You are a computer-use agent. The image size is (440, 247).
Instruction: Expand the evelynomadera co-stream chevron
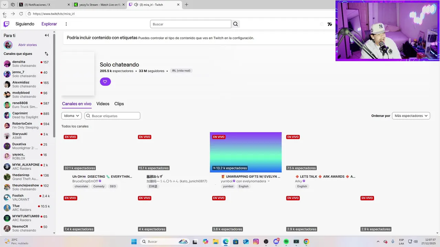pyautogui.click(x=269, y=181)
